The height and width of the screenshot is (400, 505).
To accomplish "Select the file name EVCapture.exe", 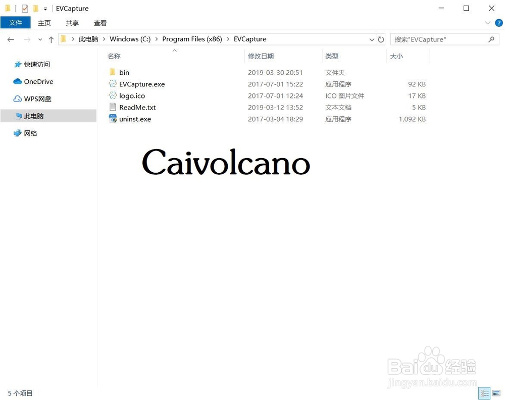I will click(142, 84).
